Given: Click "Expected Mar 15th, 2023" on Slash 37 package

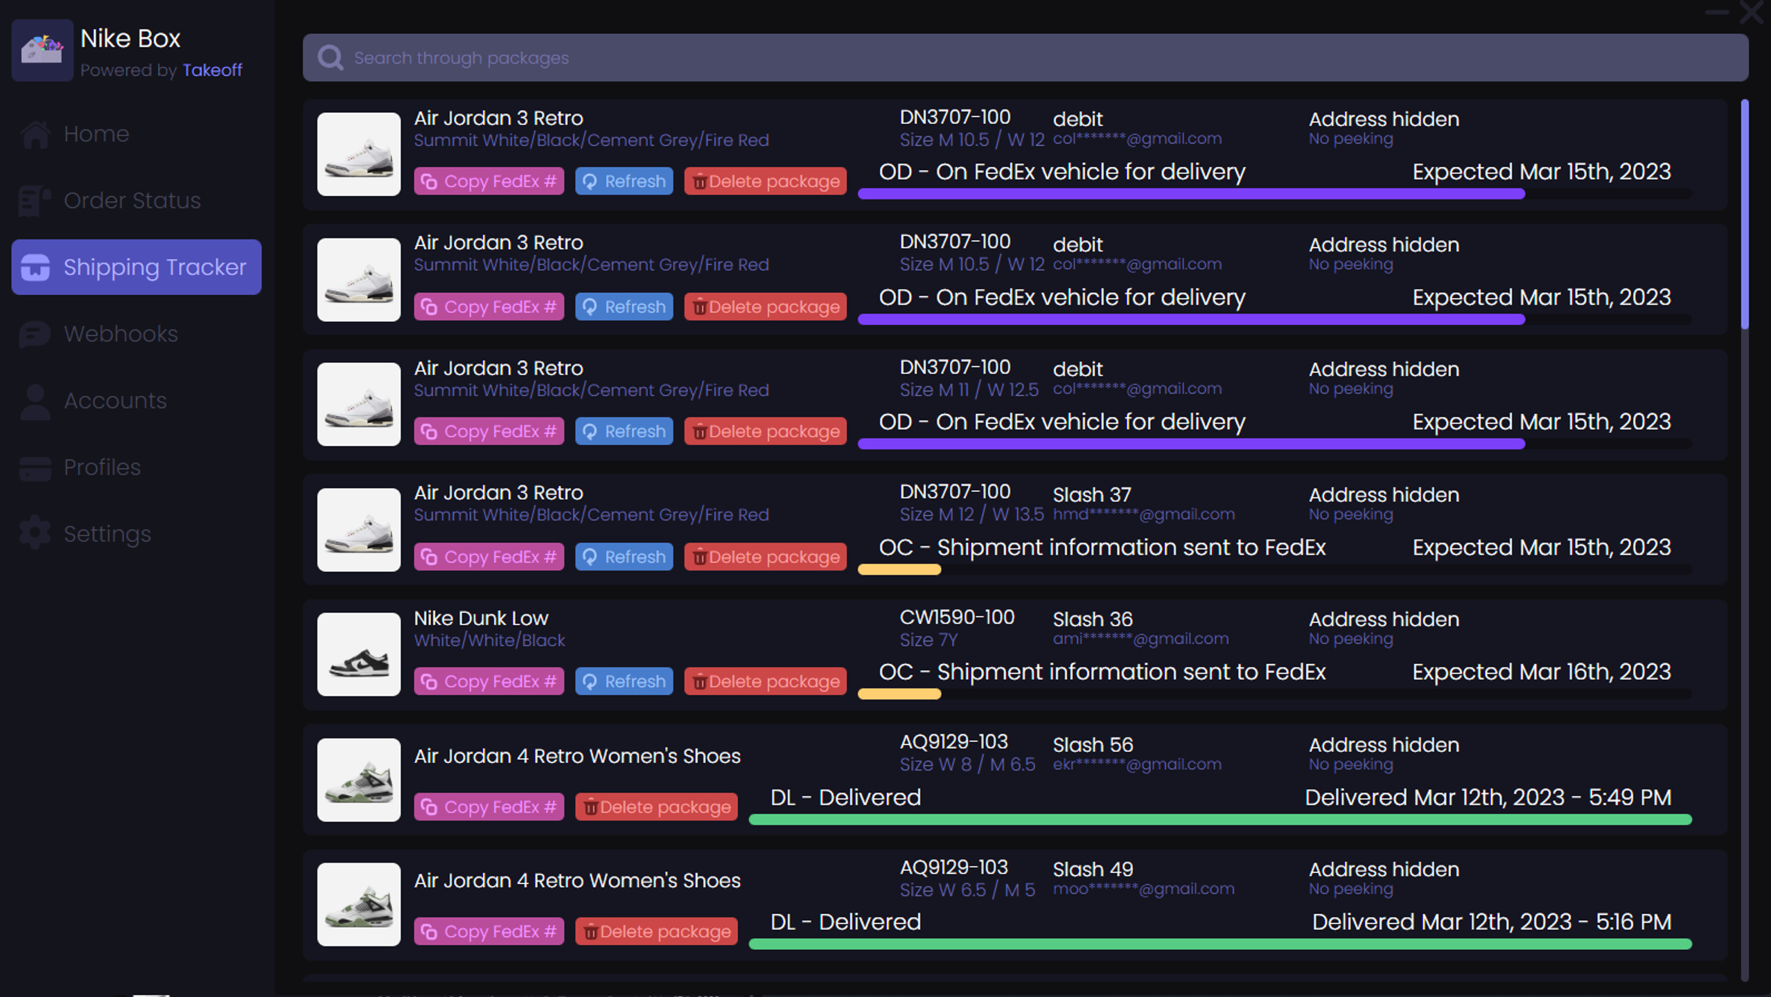Looking at the screenshot, I should click(x=1542, y=547).
